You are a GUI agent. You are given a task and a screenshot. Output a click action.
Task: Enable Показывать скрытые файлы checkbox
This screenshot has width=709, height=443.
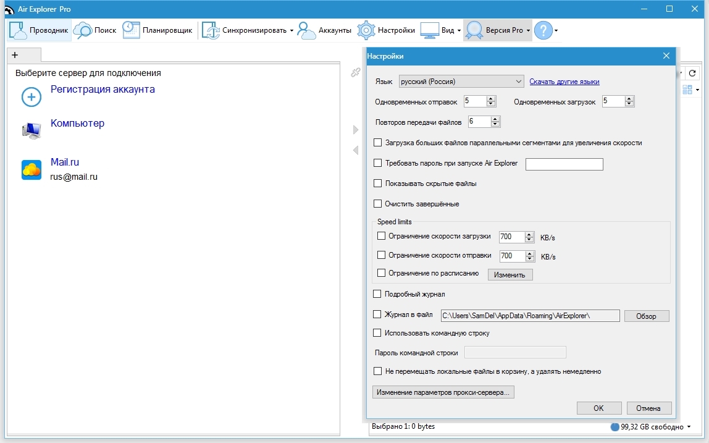378,184
